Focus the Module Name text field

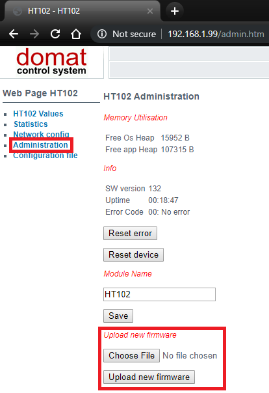(159, 294)
